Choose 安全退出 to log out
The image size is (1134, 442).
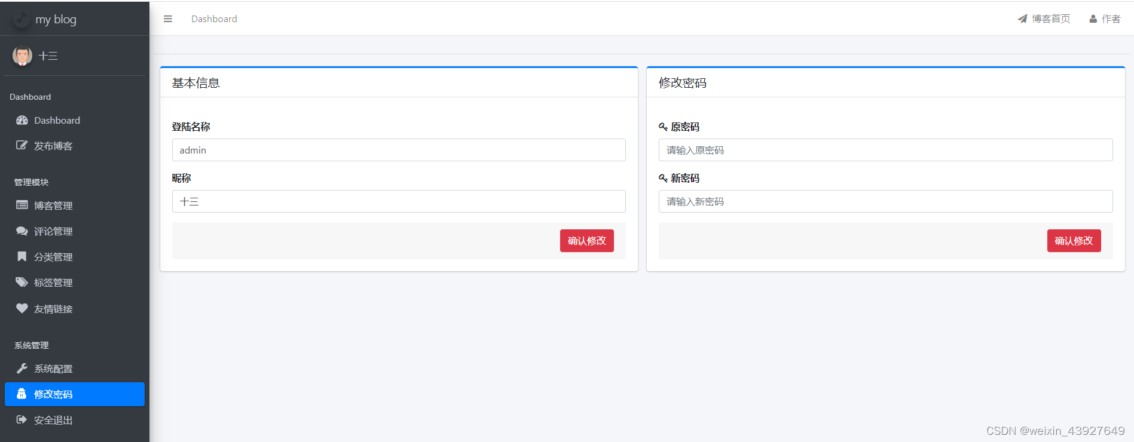point(75,420)
